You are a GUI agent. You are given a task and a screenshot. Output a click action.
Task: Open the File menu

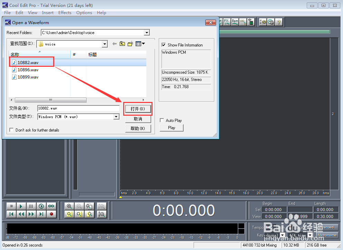point(8,13)
